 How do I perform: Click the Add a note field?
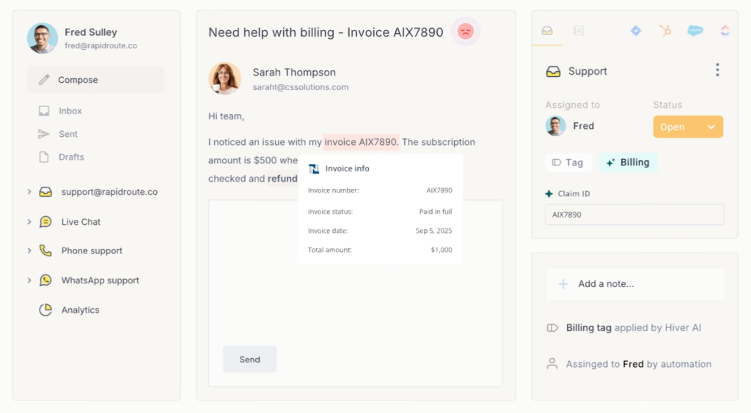coord(634,284)
